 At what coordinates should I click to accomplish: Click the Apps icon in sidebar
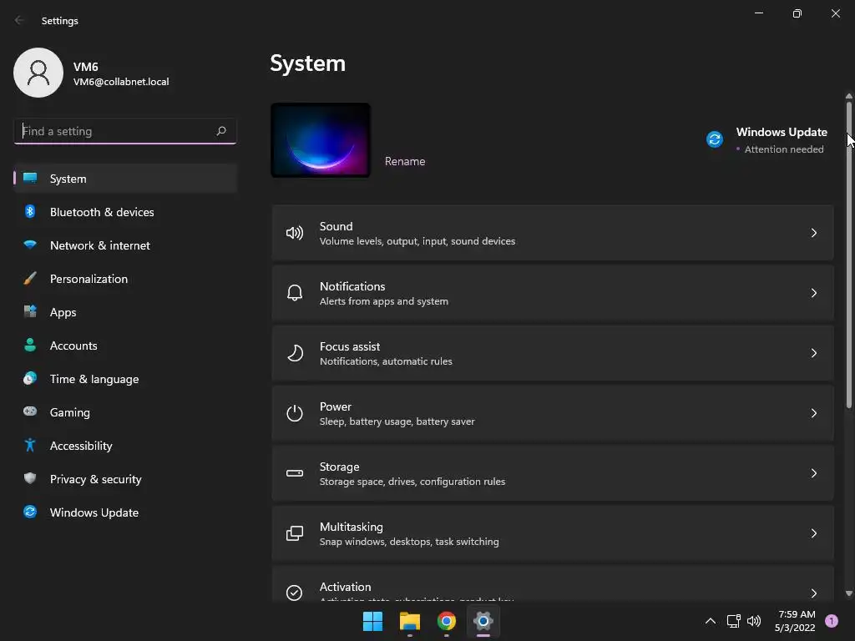[30, 312]
